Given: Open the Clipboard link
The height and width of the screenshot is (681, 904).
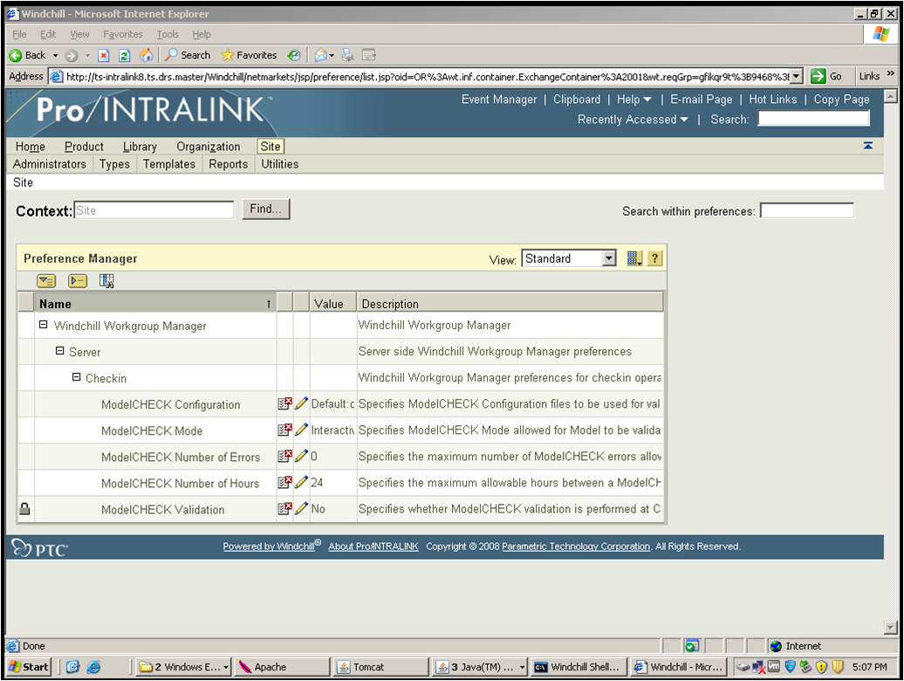Looking at the screenshot, I should (577, 100).
